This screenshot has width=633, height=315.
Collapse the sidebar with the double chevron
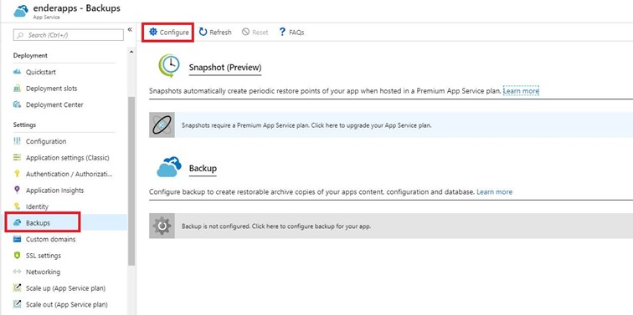[130, 29]
